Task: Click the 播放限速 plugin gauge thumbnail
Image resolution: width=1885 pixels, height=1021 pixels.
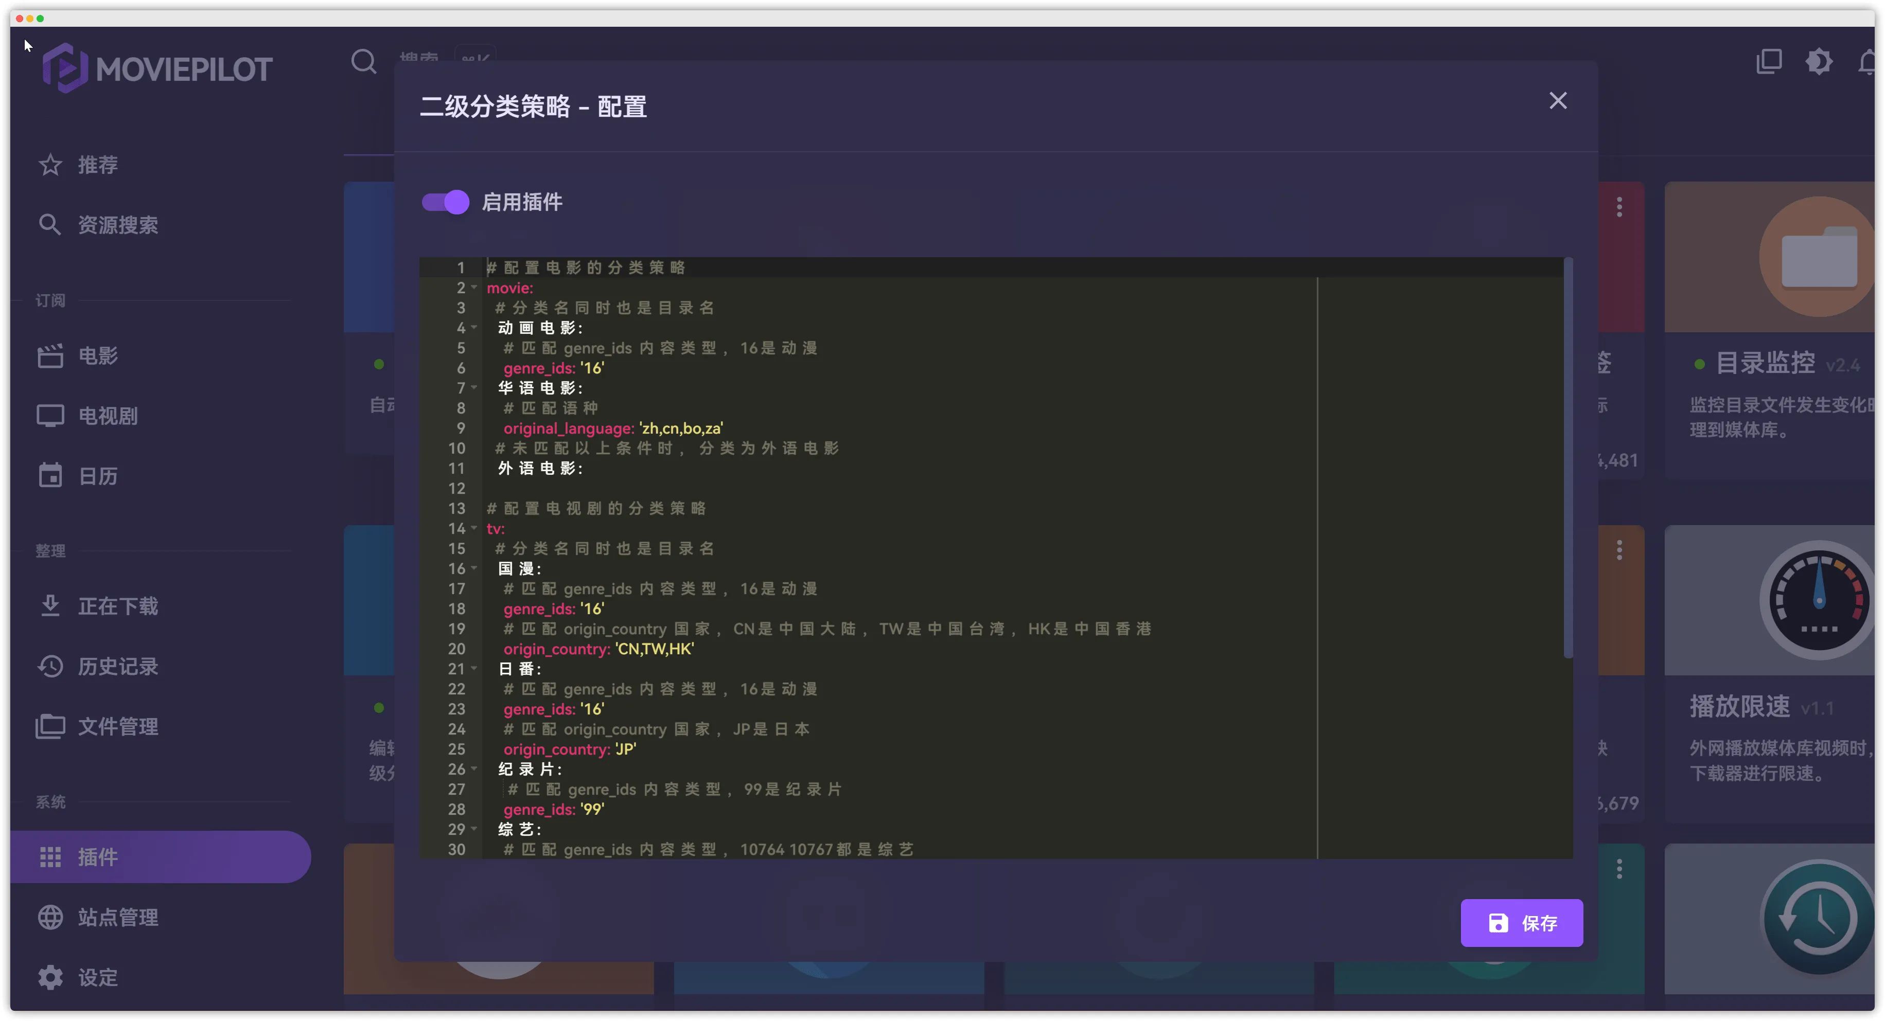Action: tap(1818, 600)
